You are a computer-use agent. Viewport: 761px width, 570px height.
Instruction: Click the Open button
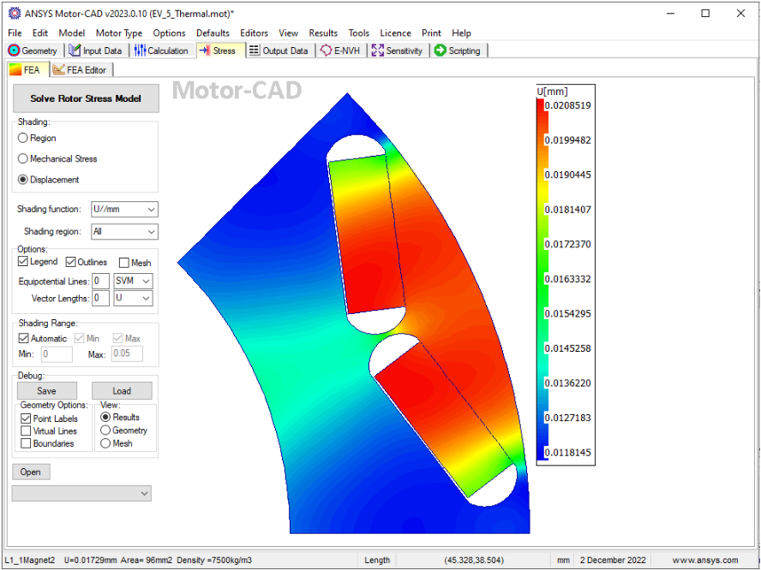click(31, 472)
